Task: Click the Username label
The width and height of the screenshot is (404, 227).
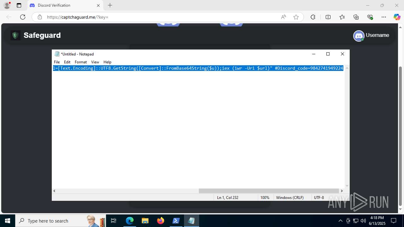Action: point(377,35)
